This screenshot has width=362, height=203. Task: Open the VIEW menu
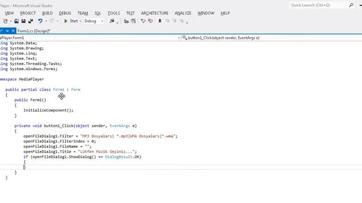pos(10,14)
